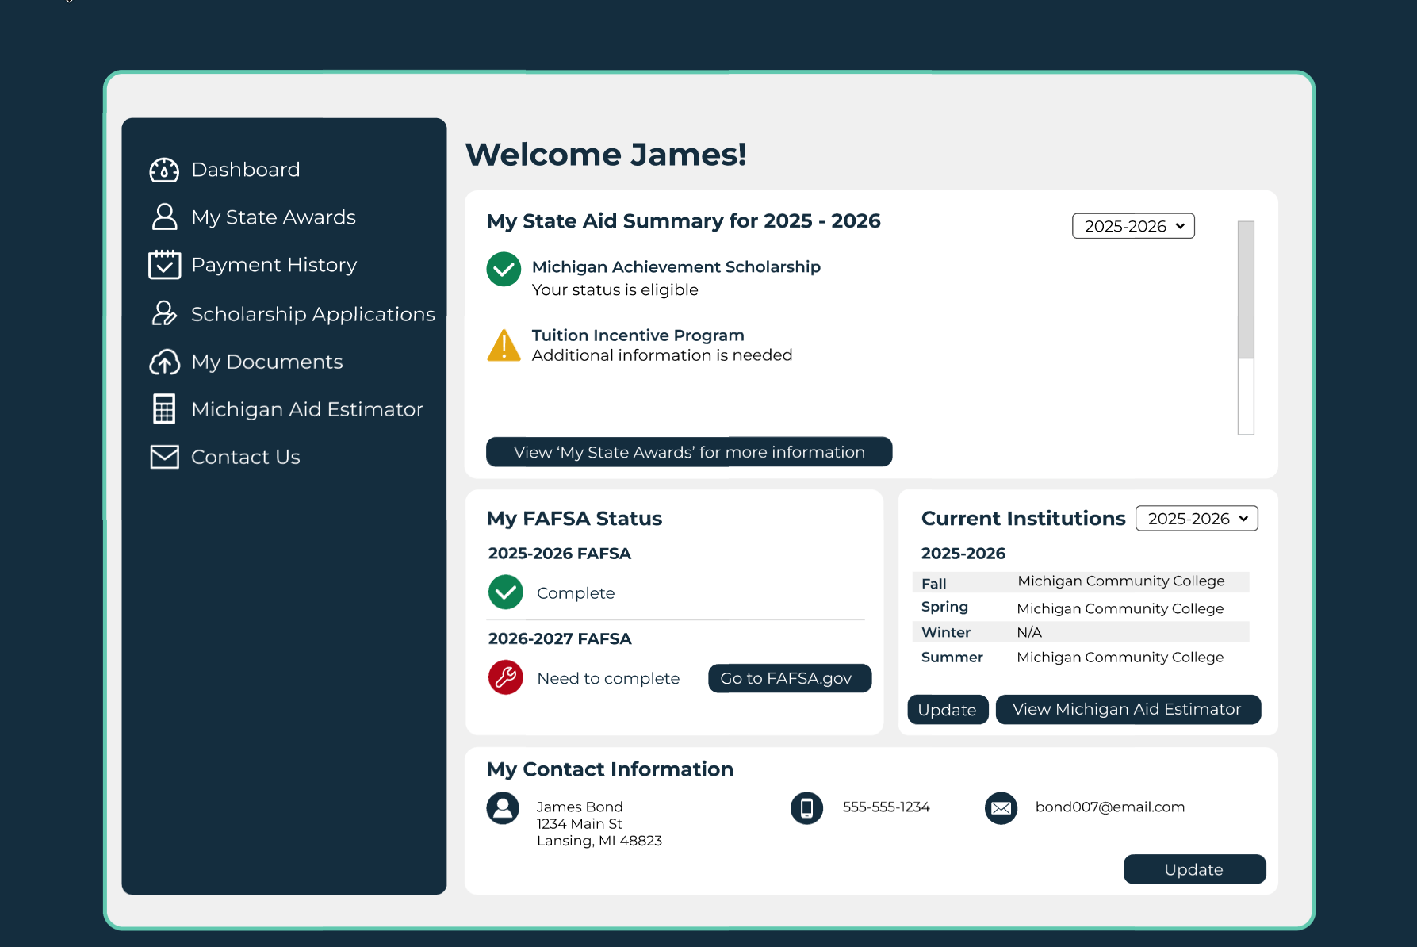The image size is (1417, 947).
Task: Click the mobile phone icon in contact info
Action: [806, 808]
